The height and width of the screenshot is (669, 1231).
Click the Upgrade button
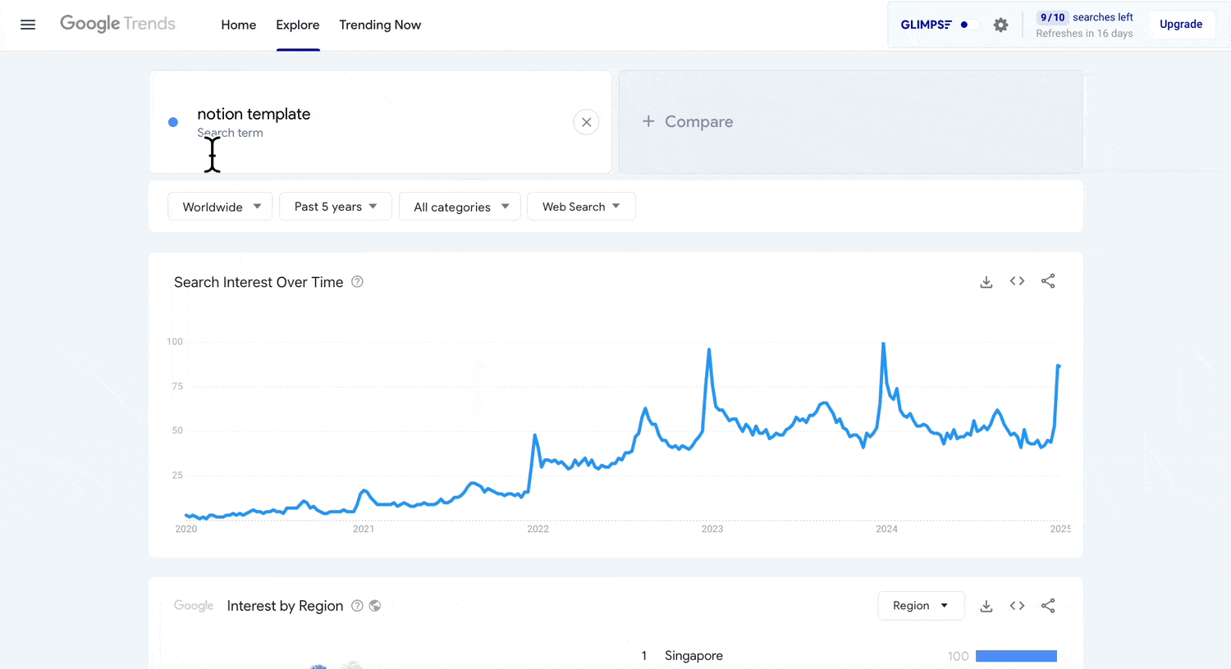click(1180, 25)
